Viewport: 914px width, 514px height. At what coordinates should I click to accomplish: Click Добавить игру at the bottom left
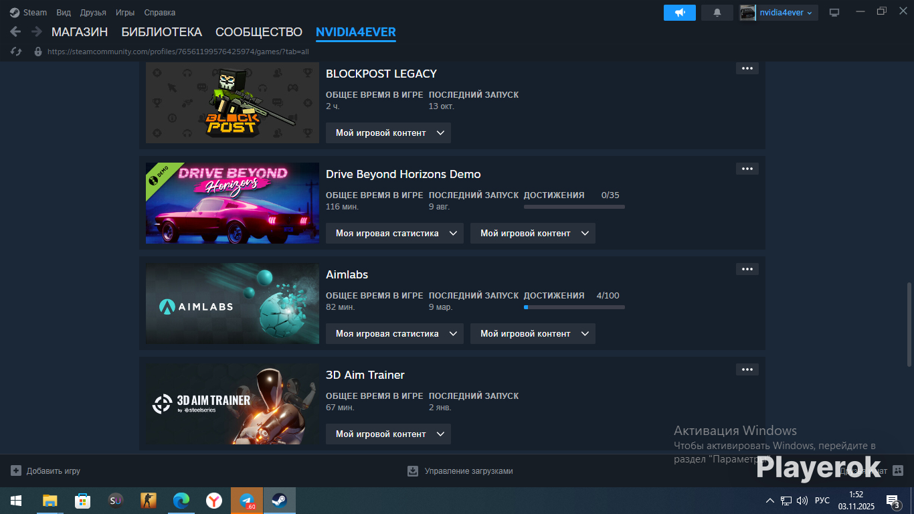pos(45,471)
